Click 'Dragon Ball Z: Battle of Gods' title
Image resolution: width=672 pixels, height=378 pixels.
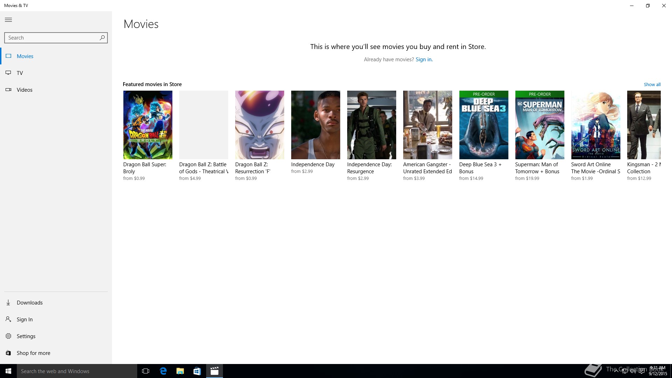(204, 168)
